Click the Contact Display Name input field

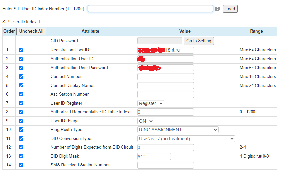coord(165,86)
